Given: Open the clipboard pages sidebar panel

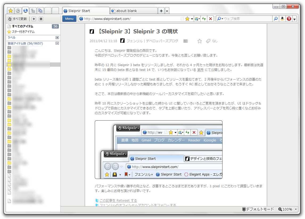Looking at the screenshot, I should pos(40,11).
